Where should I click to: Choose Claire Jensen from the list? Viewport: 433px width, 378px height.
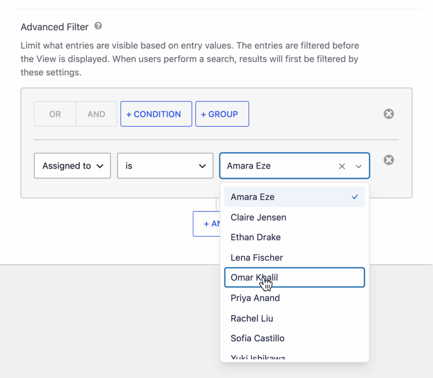pos(295,217)
